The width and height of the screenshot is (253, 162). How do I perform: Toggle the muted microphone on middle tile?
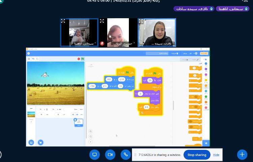[102, 44]
